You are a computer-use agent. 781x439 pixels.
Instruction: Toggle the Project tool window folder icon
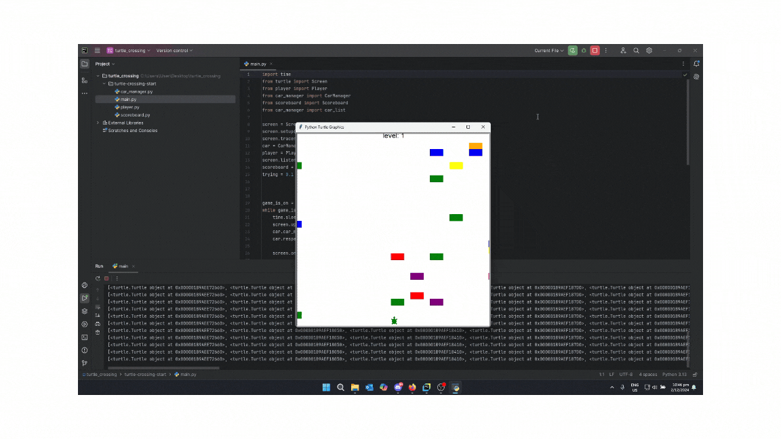point(85,64)
